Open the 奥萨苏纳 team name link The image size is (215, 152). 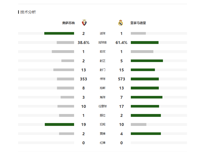point(68,23)
